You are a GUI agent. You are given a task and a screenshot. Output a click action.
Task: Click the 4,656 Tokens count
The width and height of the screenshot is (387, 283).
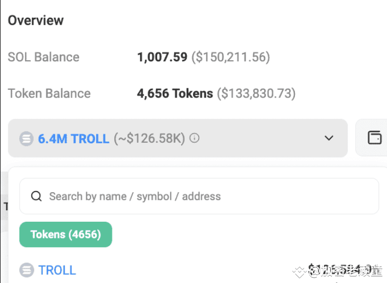pyautogui.click(x=175, y=93)
